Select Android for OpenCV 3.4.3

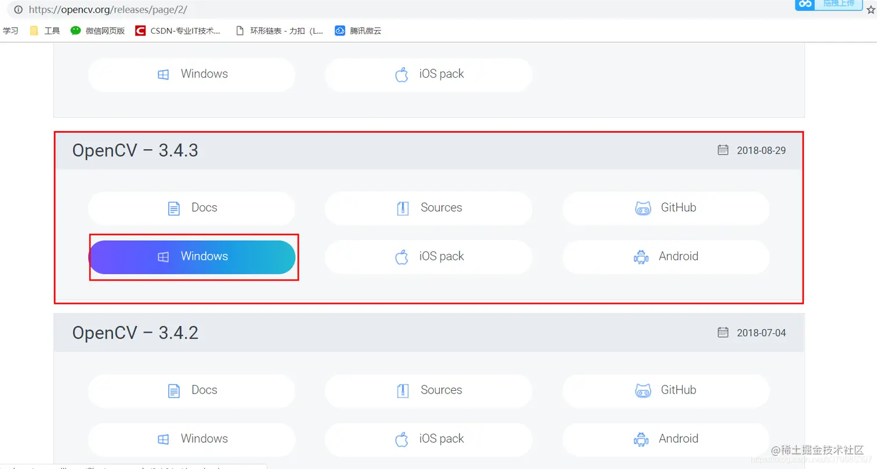(666, 257)
